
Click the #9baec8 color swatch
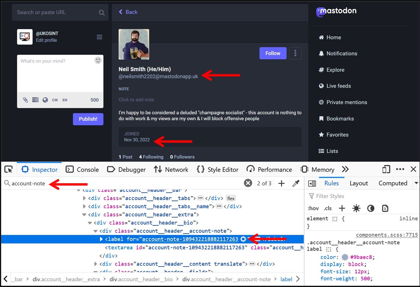click(344, 257)
